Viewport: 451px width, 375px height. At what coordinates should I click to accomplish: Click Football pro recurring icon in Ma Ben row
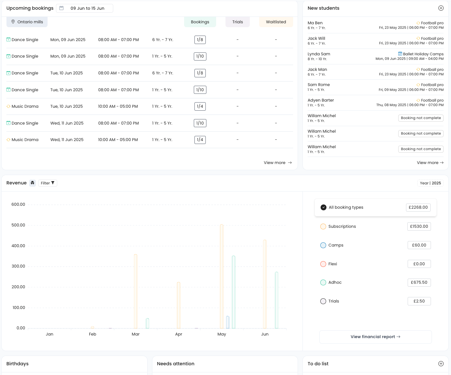(x=418, y=23)
